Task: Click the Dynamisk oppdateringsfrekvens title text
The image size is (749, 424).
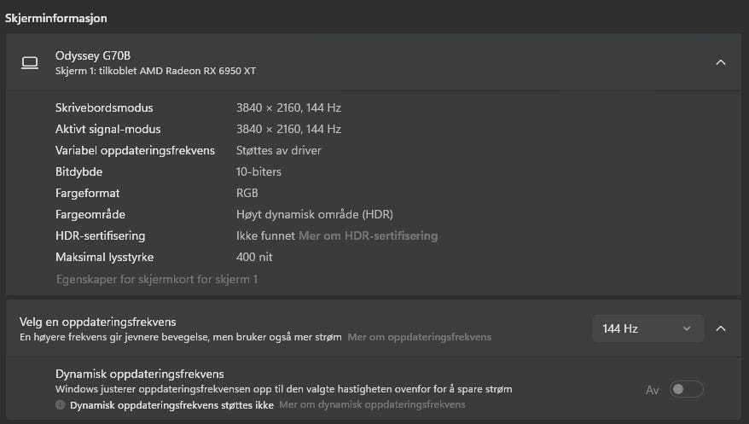Action: (140, 374)
